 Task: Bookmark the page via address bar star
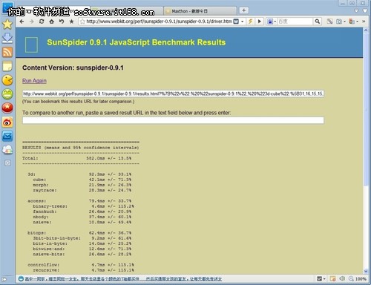pyautogui.click(x=82, y=22)
